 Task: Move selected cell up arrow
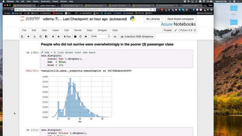(x=53, y=37)
